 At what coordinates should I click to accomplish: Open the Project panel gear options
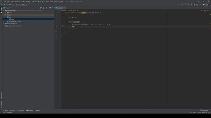[50, 8]
